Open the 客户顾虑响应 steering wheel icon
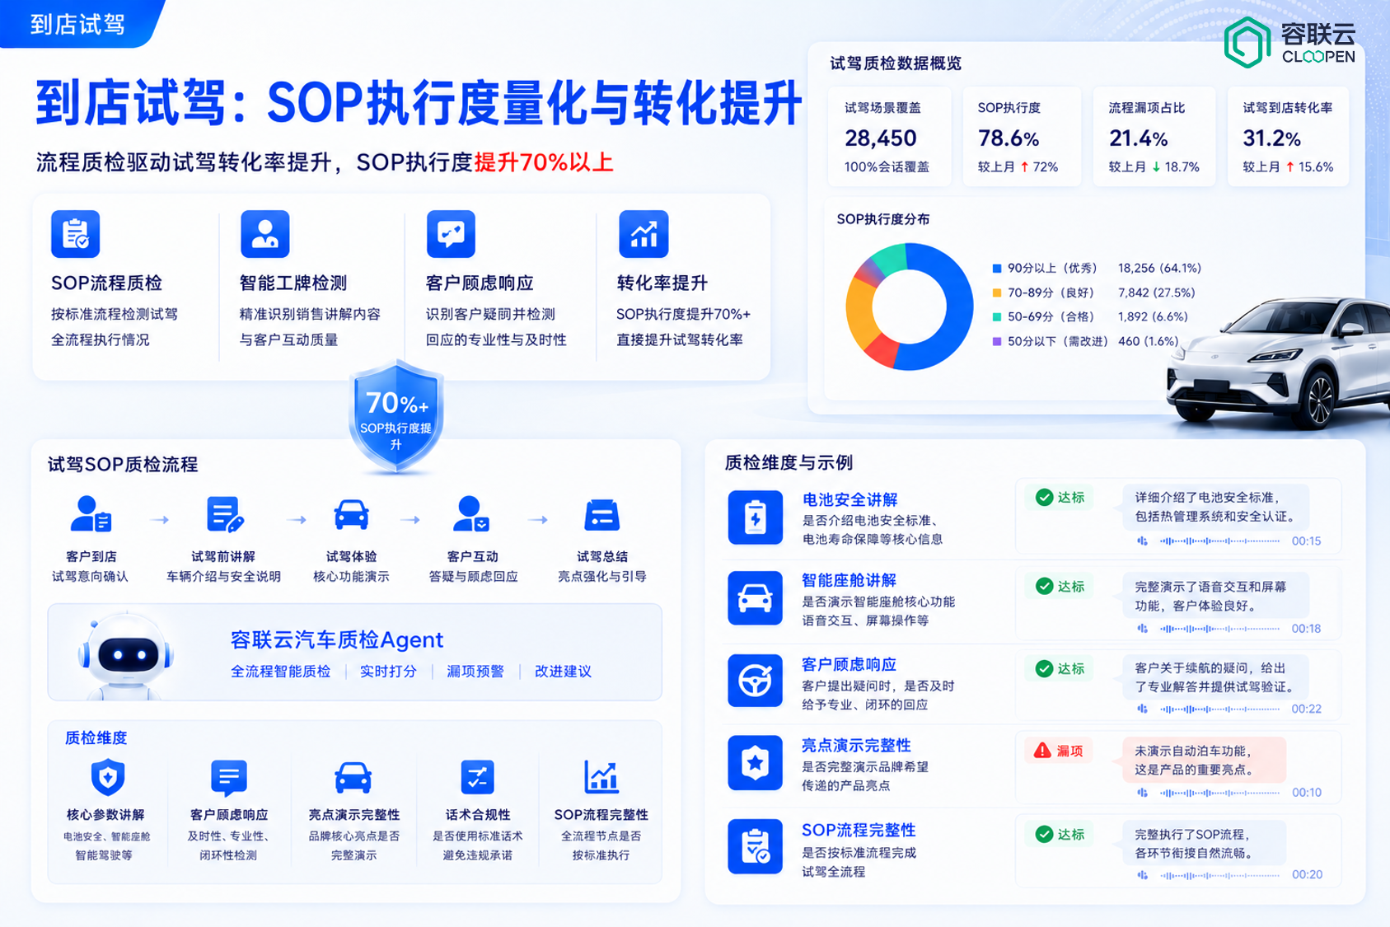This screenshot has width=1390, height=927. (x=755, y=681)
